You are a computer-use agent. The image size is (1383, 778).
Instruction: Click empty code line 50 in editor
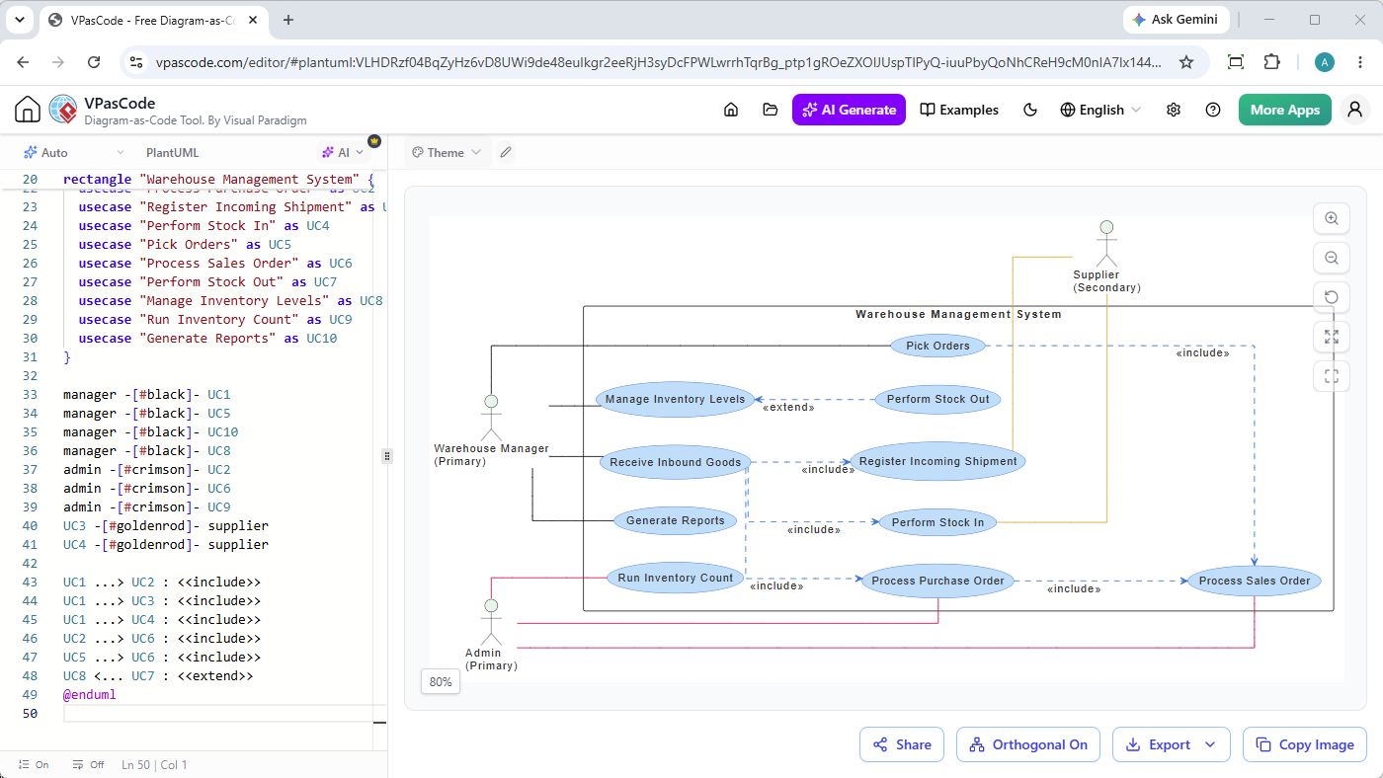pyautogui.click(x=217, y=713)
